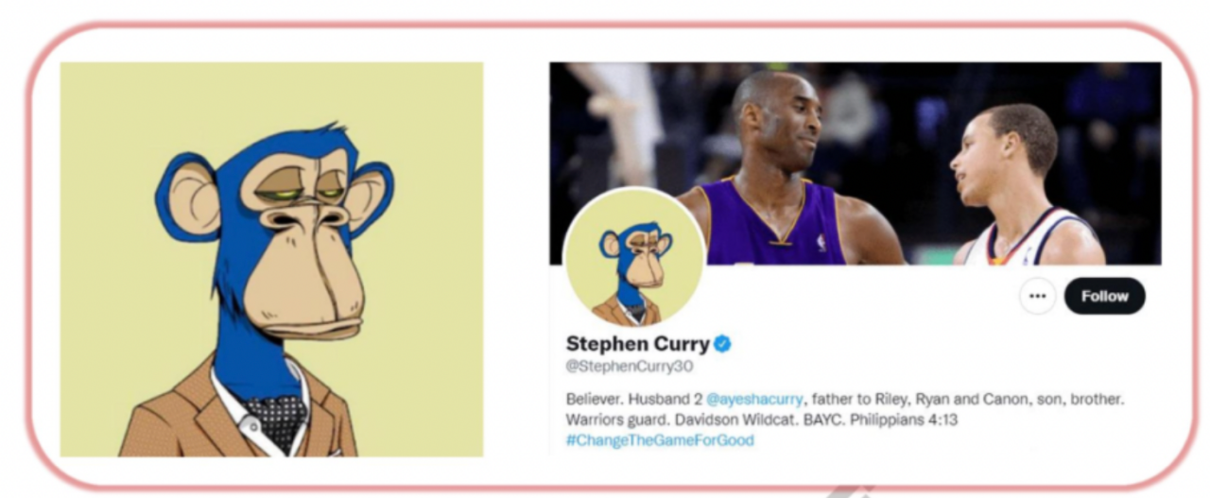This screenshot has height=498, width=1210.
Task: Select the @StephenCurry30 handle text
Action: pyautogui.click(x=630, y=367)
